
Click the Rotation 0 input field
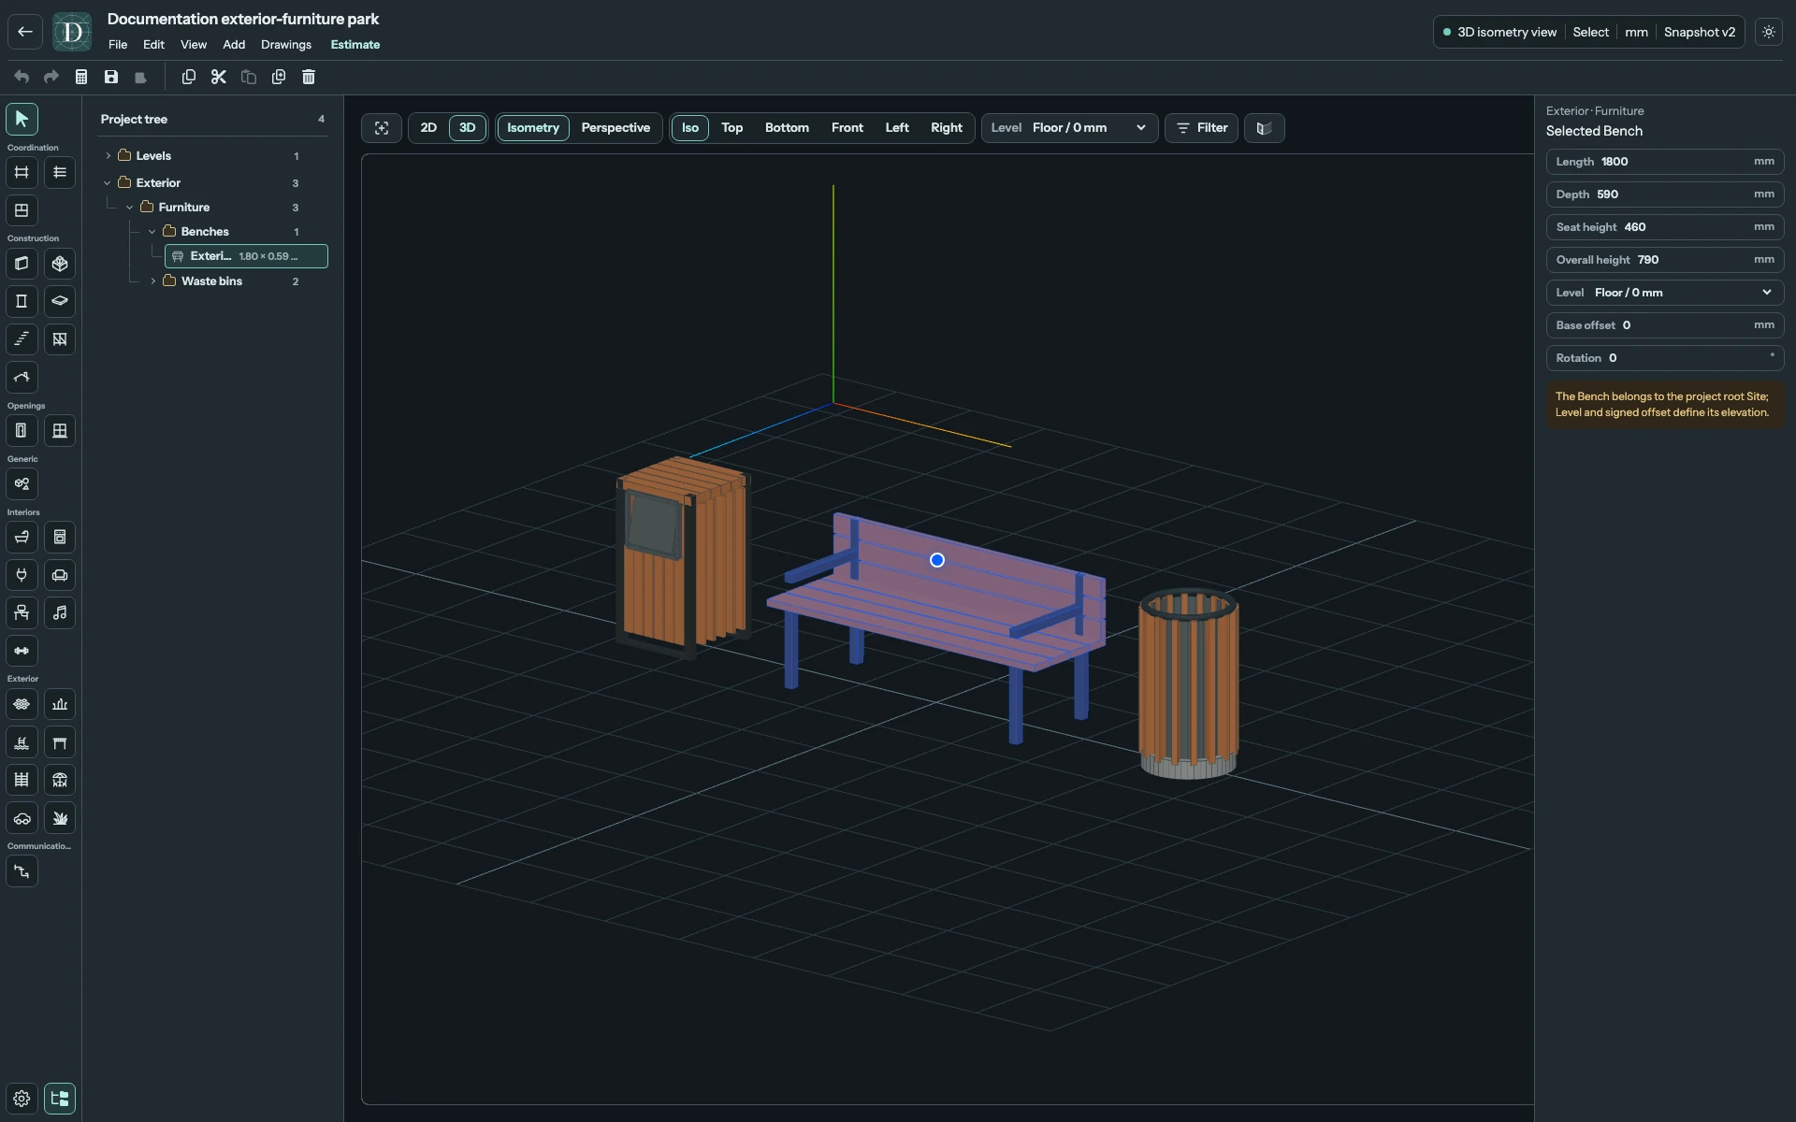click(1665, 358)
